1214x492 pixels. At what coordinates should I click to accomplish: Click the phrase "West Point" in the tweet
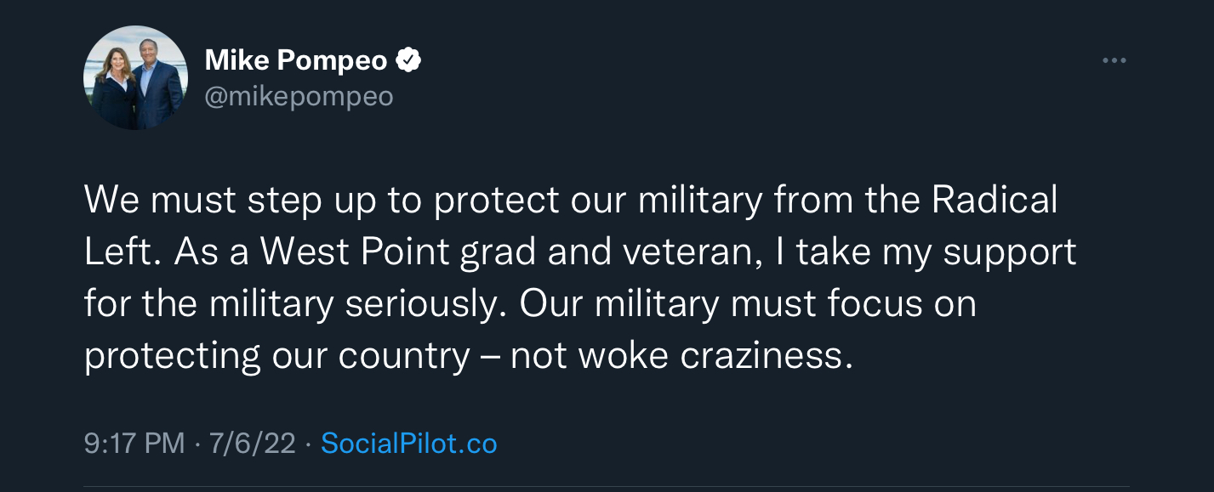coord(355,252)
